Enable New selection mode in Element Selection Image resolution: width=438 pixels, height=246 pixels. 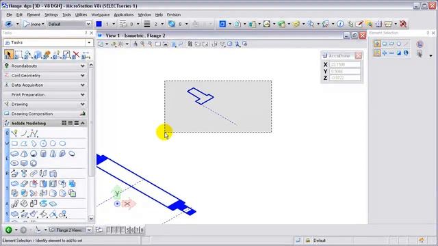(377, 53)
